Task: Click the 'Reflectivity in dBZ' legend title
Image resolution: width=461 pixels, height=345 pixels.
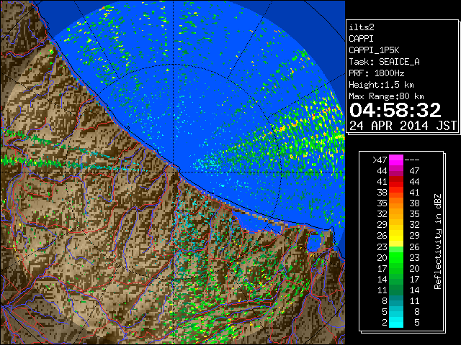Action: 438,241
